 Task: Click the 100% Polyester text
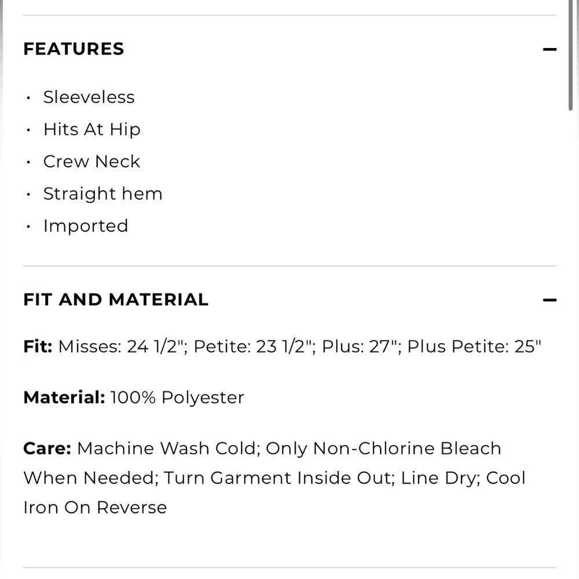(177, 398)
